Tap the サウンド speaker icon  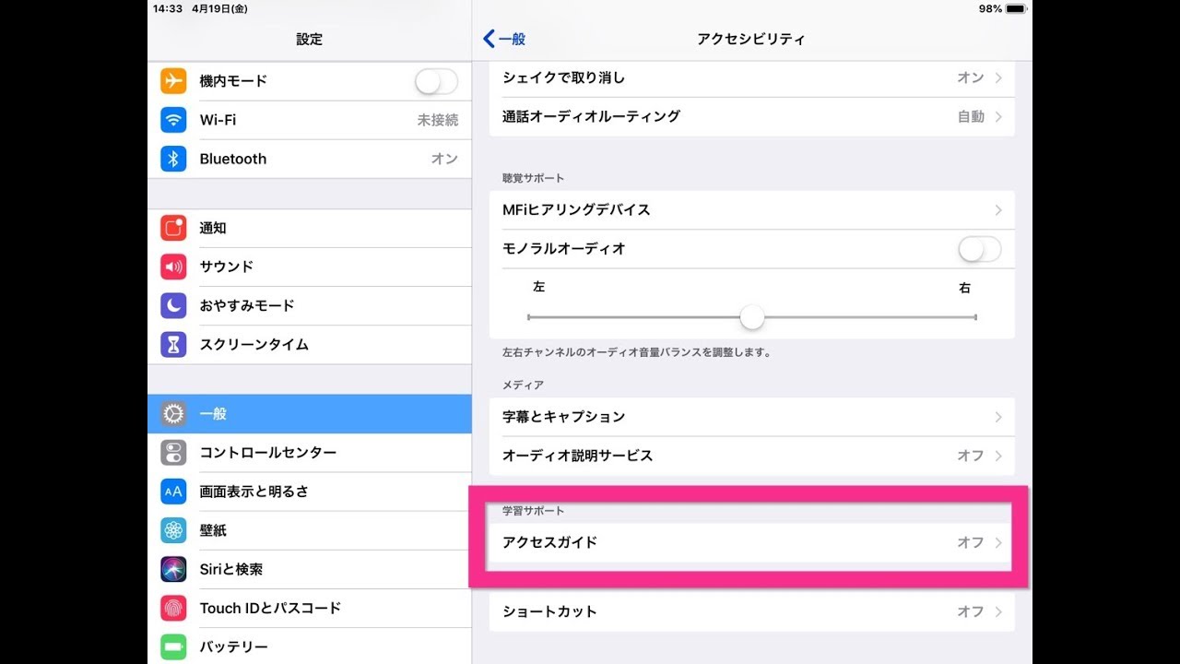pyautogui.click(x=173, y=267)
